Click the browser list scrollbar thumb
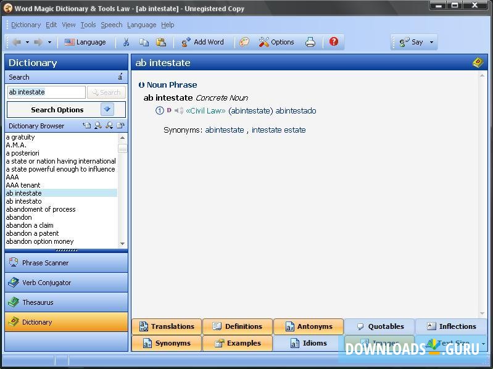The image size is (493, 369). click(x=122, y=149)
